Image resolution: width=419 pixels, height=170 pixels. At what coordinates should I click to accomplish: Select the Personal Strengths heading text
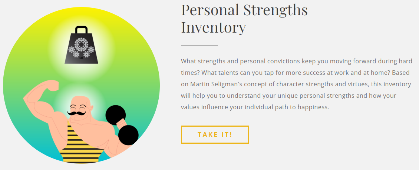click(244, 10)
